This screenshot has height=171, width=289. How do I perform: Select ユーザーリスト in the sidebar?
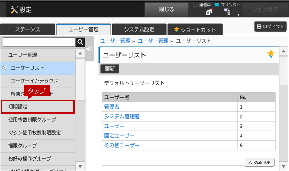click(38, 68)
